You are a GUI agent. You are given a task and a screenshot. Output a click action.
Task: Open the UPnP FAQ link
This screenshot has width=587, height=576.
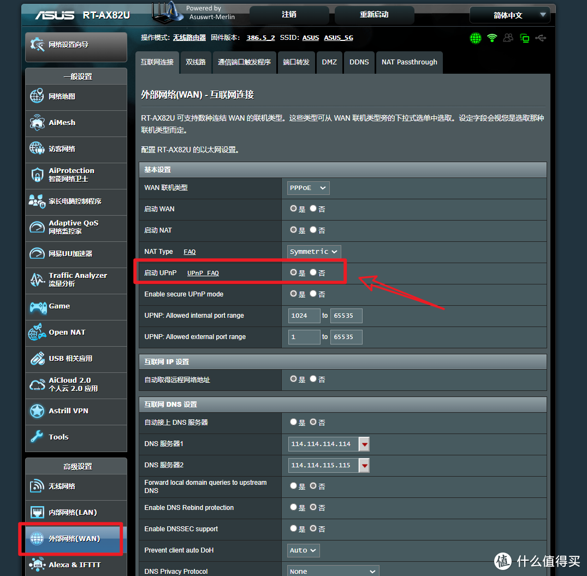(x=203, y=273)
